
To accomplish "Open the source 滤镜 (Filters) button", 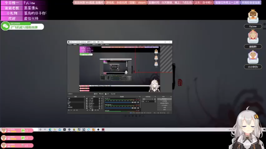I will 101,94.
